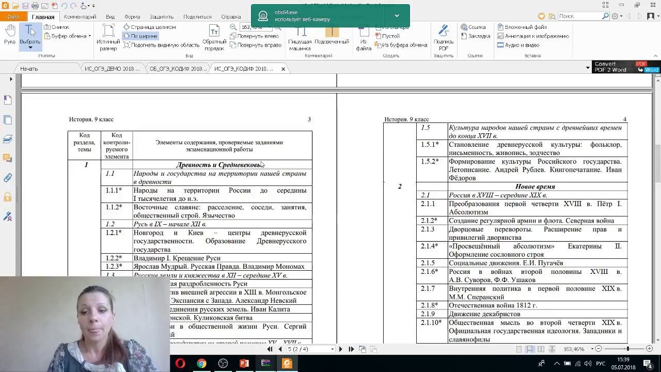The width and height of the screenshot is (661, 372).
Task: Open the bookmarks panel in left sidebar
Action: click(x=8, y=99)
